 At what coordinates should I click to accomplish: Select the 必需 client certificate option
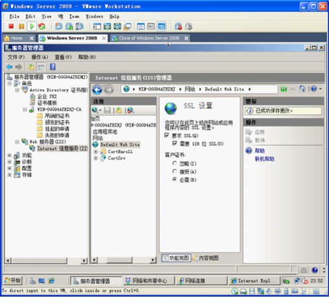point(175,179)
